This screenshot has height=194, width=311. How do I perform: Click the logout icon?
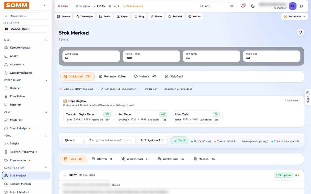click(x=302, y=6)
